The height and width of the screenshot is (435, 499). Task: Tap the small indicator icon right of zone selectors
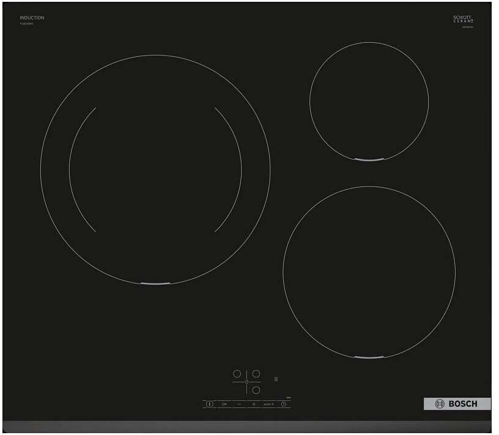pos(277,379)
